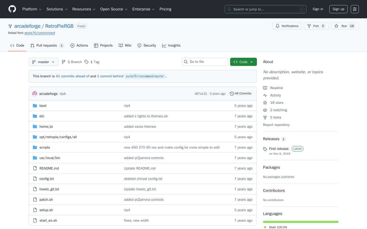Open the First release. link

pyautogui.click(x=279, y=149)
